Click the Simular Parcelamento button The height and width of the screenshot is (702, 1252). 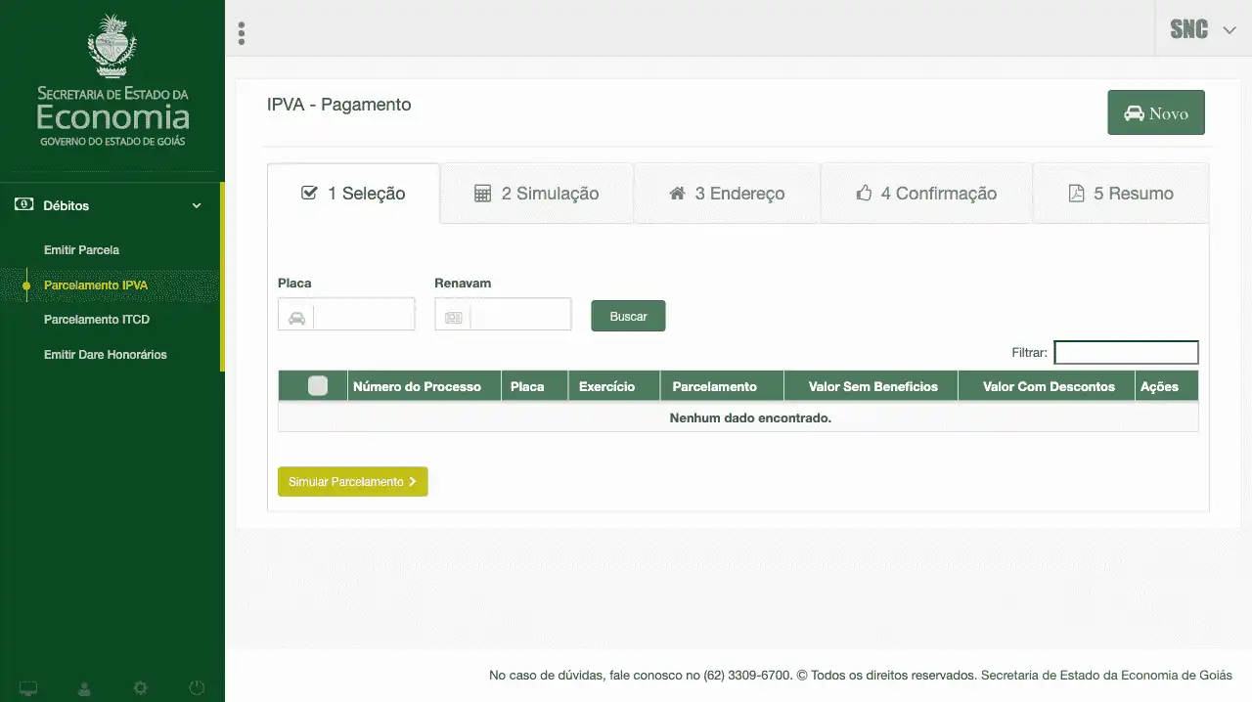pyautogui.click(x=352, y=482)
